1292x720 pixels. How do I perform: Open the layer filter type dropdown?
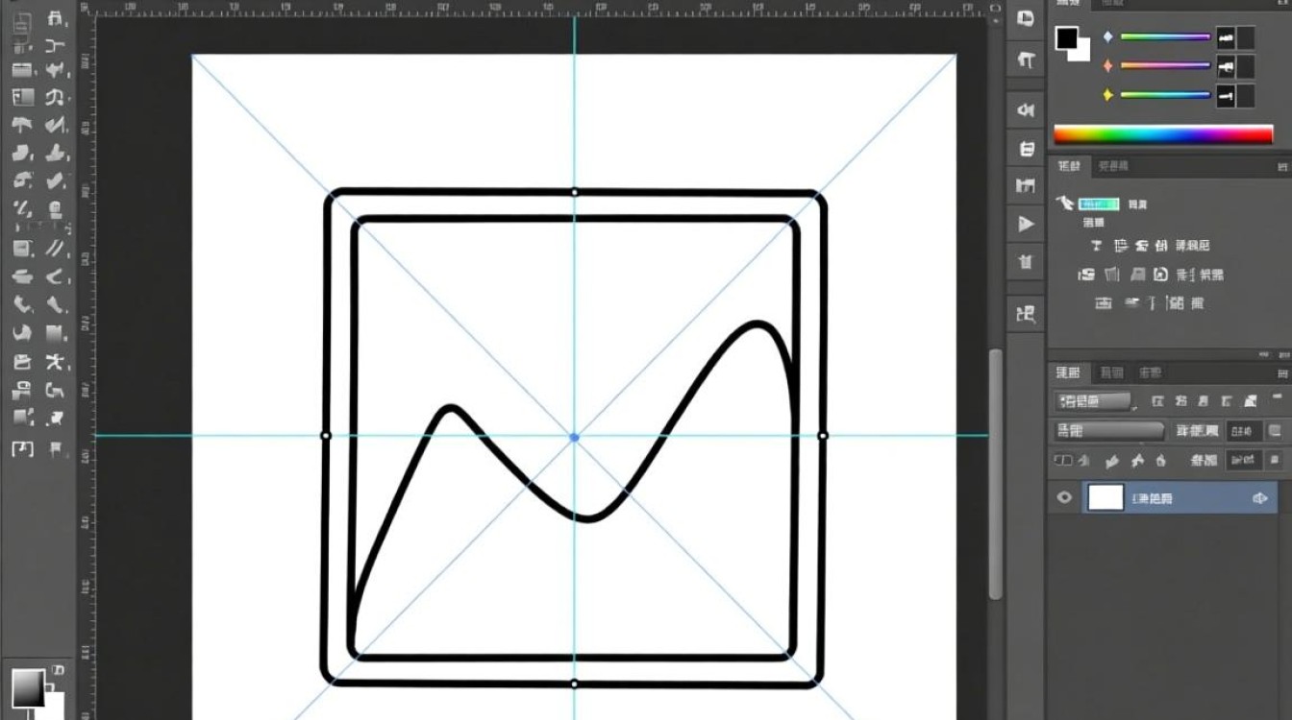(1094, 401)
